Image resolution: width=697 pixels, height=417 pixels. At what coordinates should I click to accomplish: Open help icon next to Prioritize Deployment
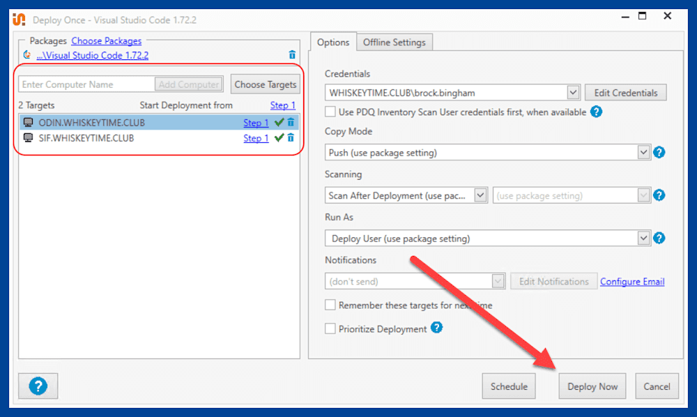[x=436, y=328]
